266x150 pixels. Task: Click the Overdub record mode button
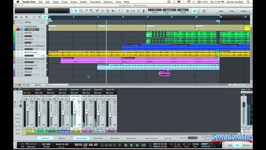tap(45, 138)
